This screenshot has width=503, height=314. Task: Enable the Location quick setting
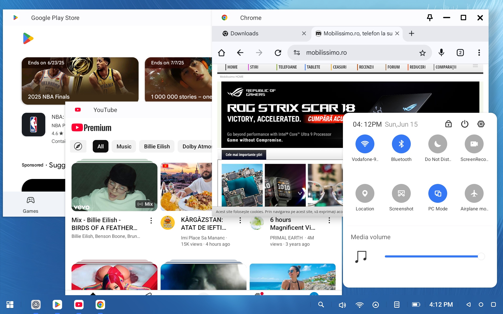point(365,193)
